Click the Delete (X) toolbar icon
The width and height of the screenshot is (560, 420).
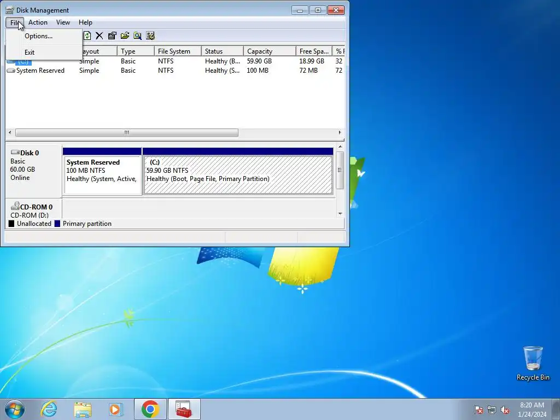point(100,36)
